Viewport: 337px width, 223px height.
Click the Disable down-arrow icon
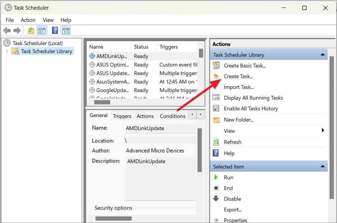pyautogui.click(x=216, y=199)
